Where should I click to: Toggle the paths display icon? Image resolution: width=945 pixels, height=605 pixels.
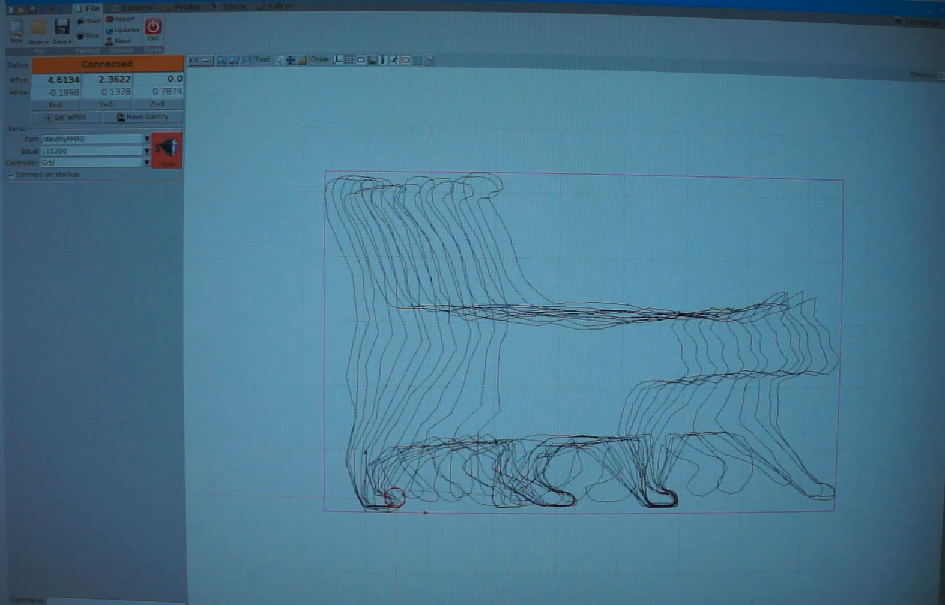coord(383,60)
